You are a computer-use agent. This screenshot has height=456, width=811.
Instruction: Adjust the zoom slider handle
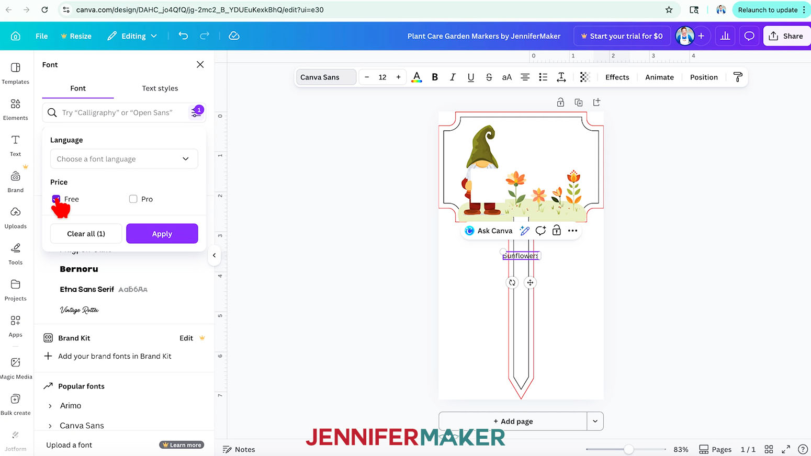click(x=629, y=449)
